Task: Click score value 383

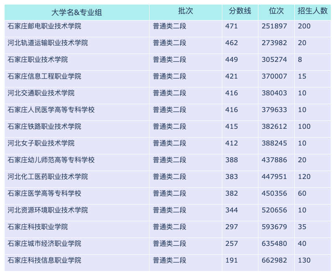Action: (232, 176)
